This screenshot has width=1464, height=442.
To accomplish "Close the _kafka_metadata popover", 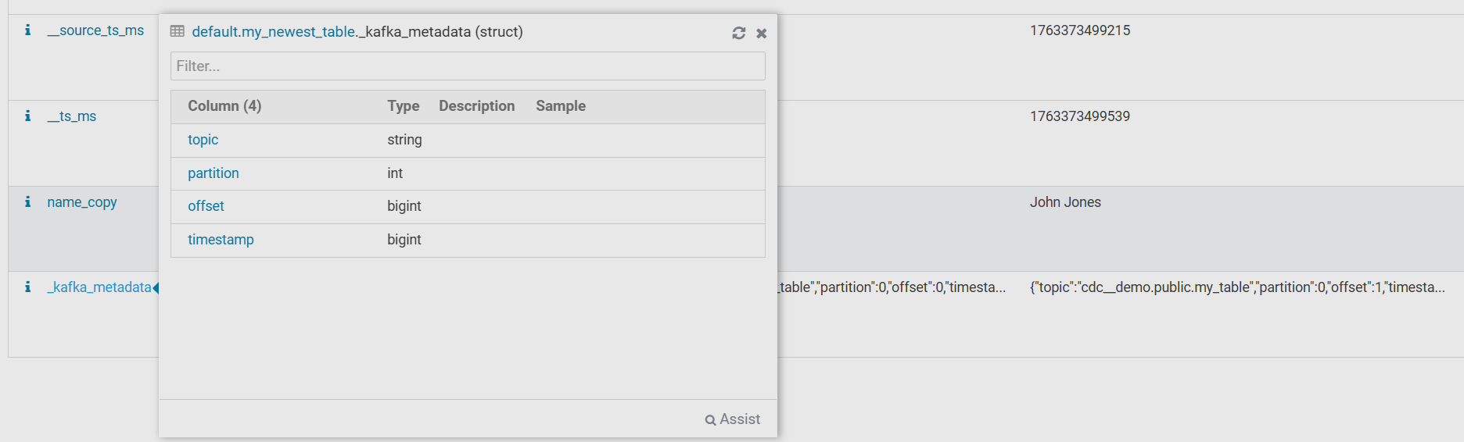I will click(762, 33).
